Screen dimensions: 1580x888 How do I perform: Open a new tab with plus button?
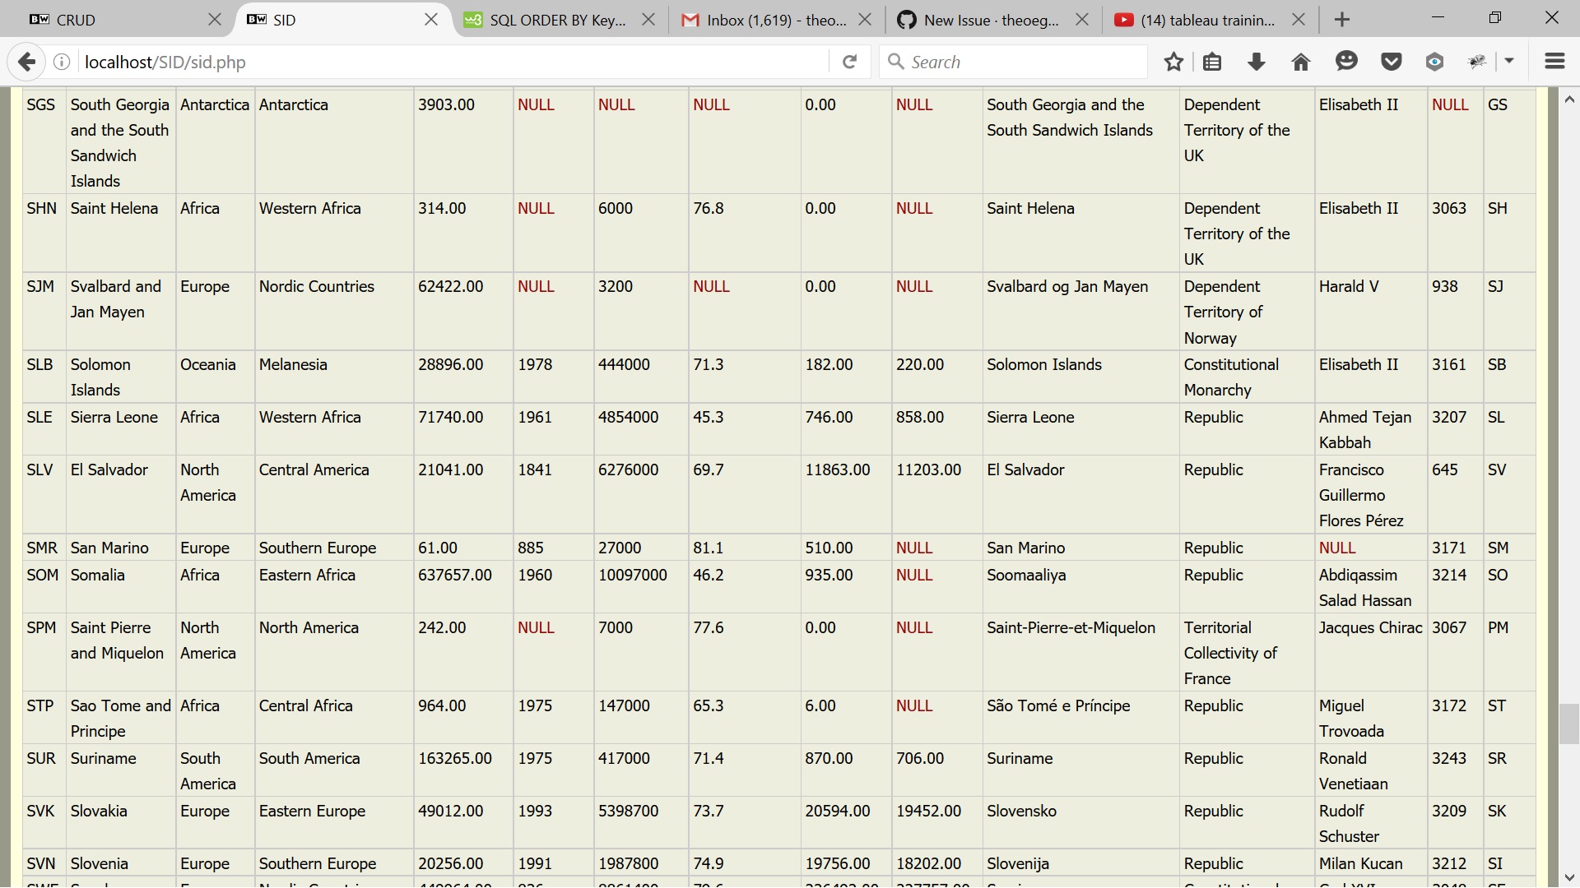coord(1342,20)
